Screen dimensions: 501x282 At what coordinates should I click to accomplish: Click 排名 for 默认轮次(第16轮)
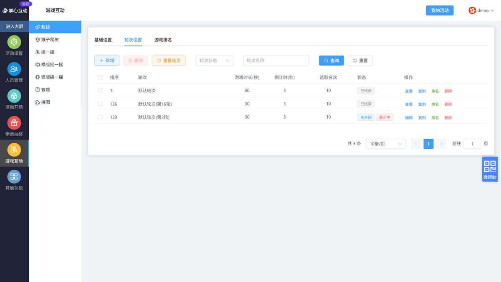(435, 104)
